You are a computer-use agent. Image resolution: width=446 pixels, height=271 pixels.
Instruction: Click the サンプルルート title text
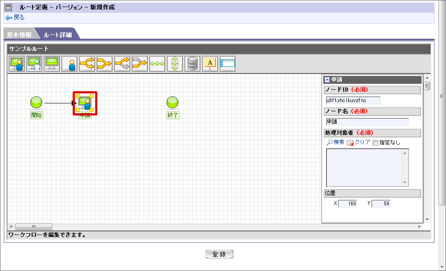coord(29,49)
